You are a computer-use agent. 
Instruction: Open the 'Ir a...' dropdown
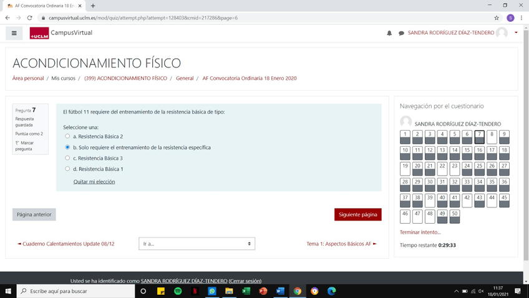point(197,244)
